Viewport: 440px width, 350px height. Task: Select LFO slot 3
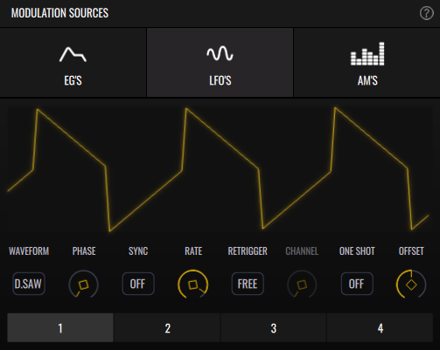274,328
